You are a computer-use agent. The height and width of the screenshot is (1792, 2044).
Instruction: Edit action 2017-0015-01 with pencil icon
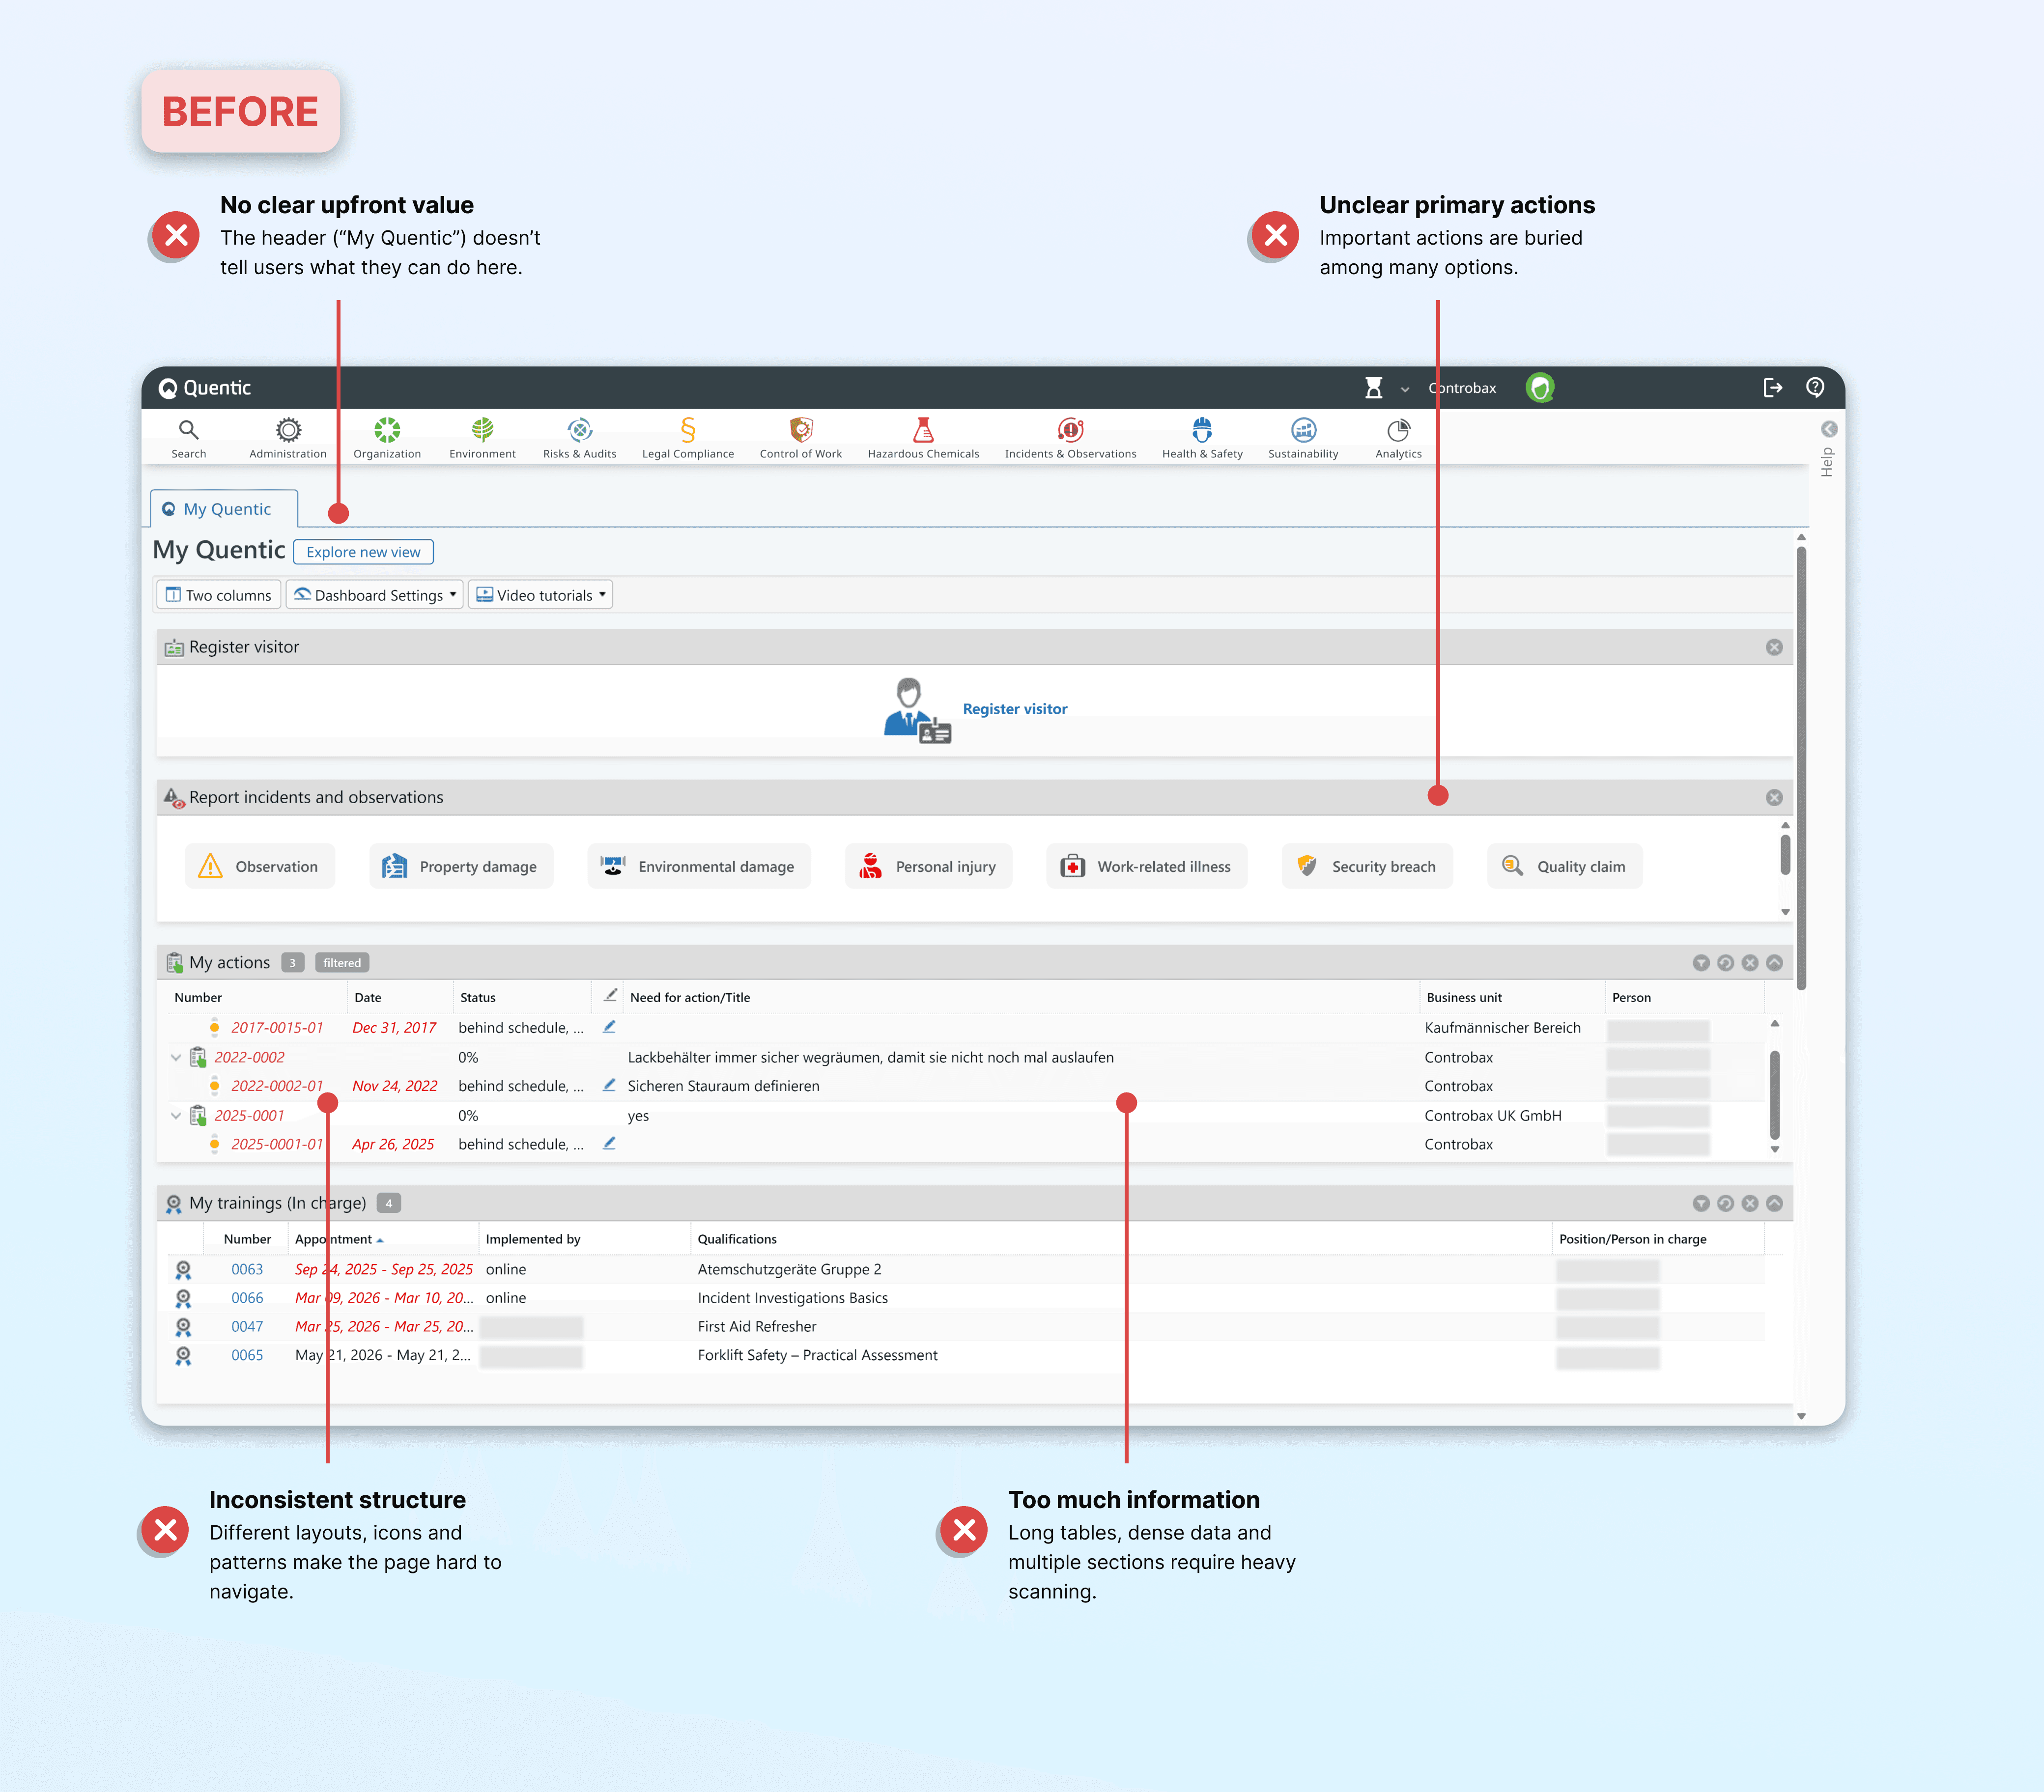point(609,1027)
